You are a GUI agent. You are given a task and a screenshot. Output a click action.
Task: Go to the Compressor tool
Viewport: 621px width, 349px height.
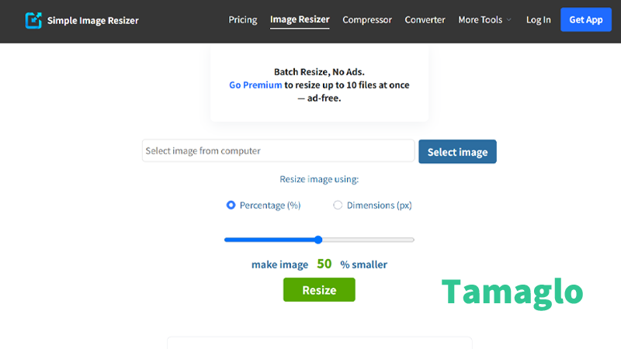click(367, 20)
